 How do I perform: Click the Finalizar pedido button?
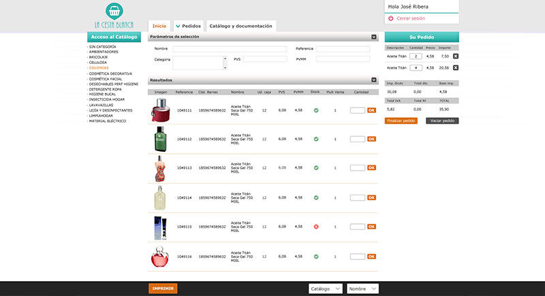(401, 120)
